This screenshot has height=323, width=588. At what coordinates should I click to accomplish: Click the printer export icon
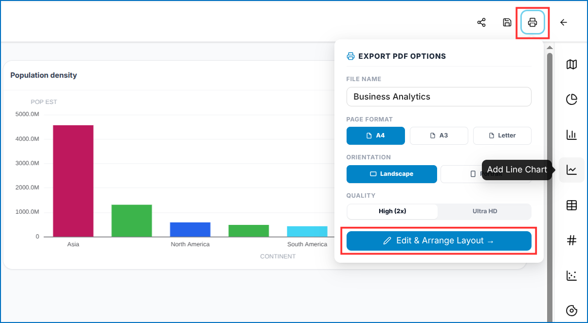pyautogui.click(x=533, y=22)
